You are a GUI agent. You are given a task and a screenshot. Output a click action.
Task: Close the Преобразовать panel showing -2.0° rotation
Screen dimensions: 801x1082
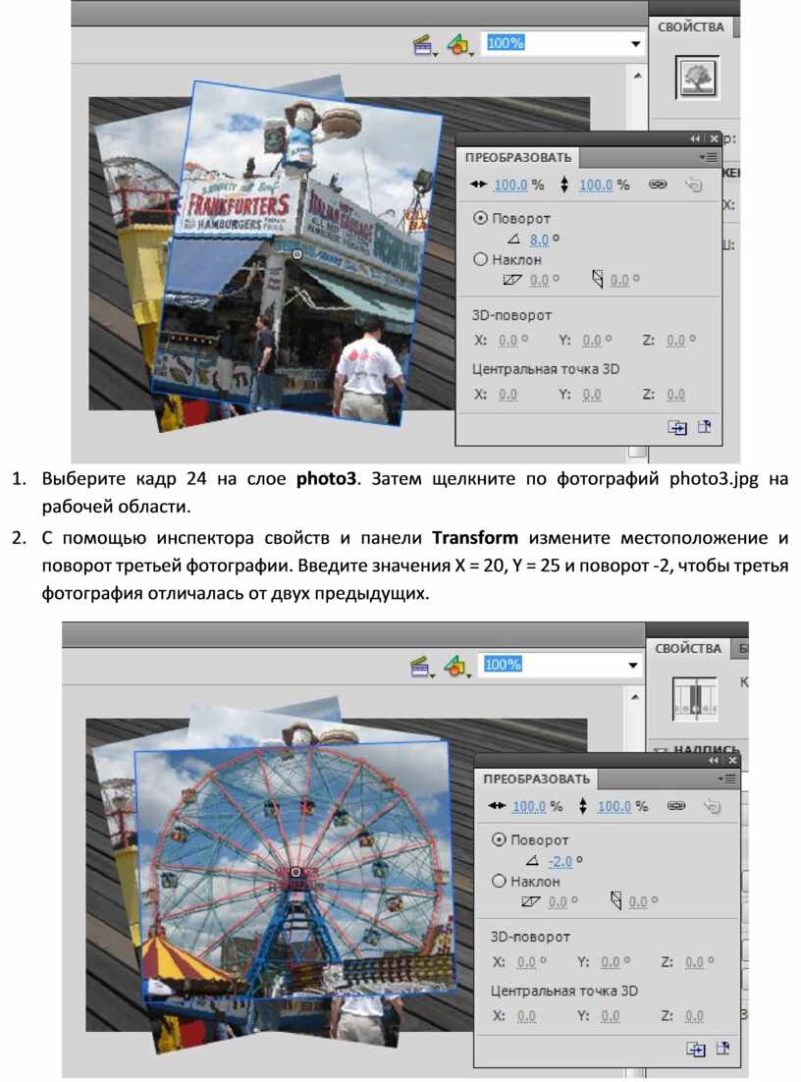click(x=732, y=760)
